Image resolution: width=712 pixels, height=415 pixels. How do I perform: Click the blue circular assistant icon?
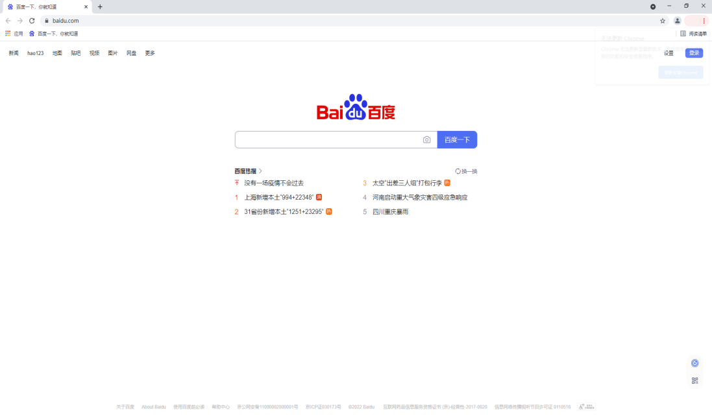pos(694,363)
